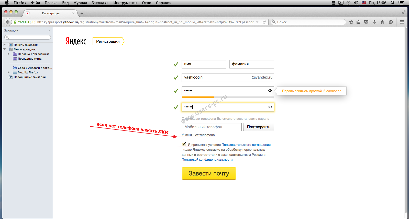This screenshot has width=409, height=219.
Task: Reload the page with refresh icon
Action: pos(264,22)
